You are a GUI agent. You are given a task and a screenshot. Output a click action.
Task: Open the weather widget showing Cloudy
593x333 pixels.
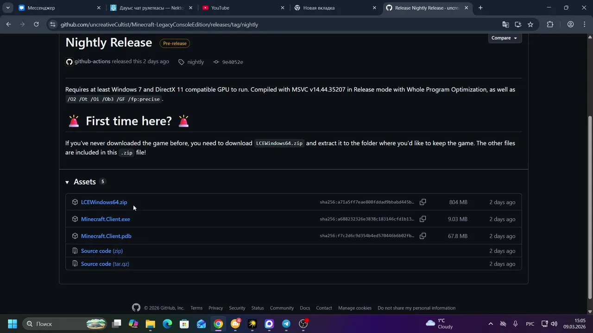point(439,324)
